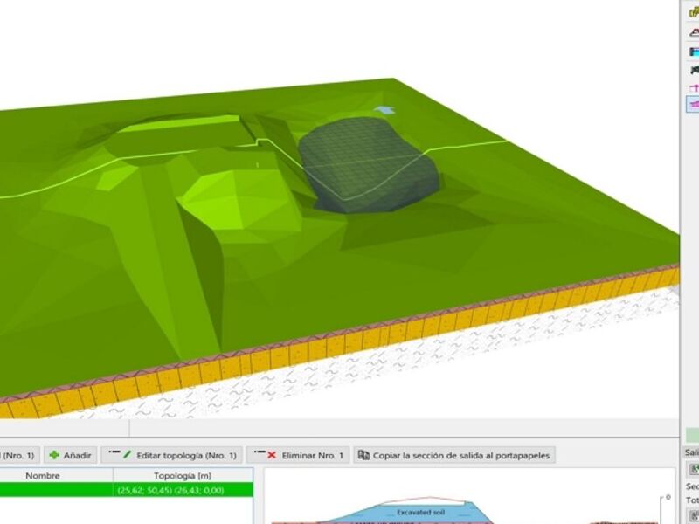
Task: Add a new section with Añadir
Action: [71, 455]
